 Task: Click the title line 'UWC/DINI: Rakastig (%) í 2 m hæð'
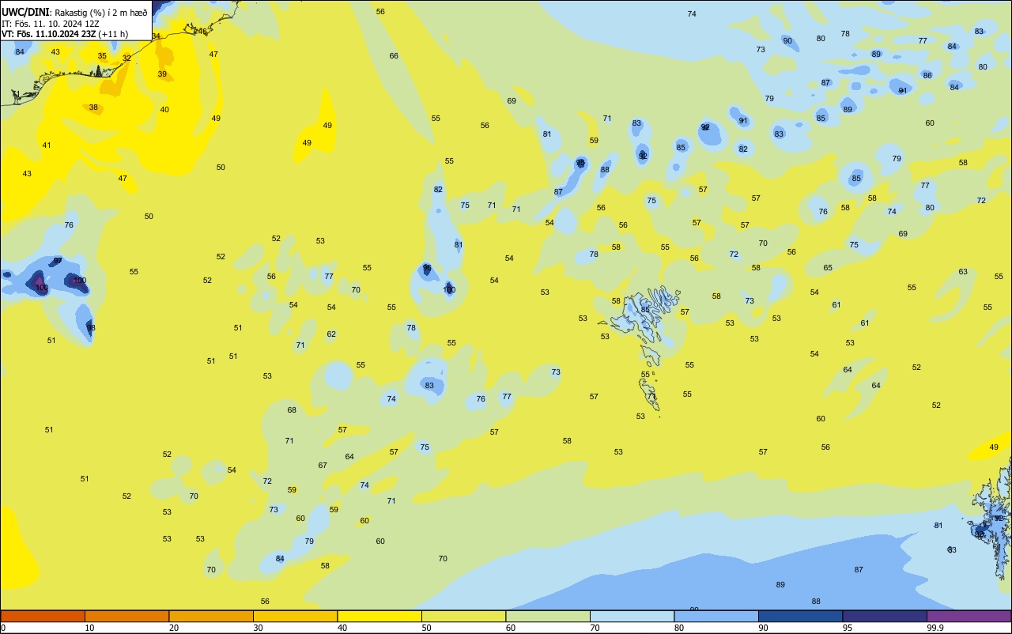click(x=74, y=13)
